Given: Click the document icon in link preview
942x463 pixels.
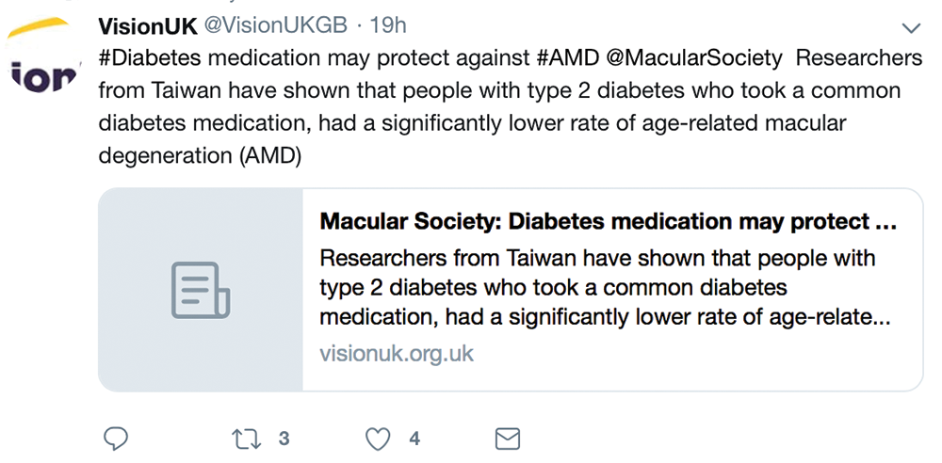Looking at the screenshot, I should 201,289.
